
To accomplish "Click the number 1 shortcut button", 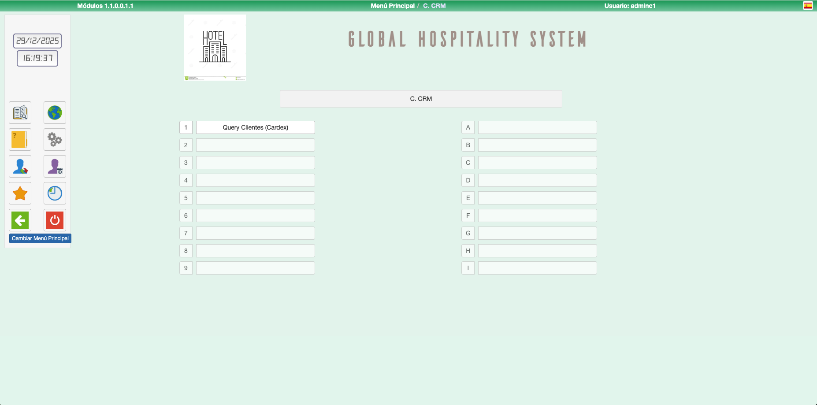I will pyautogui.click(x=186, y=127).
